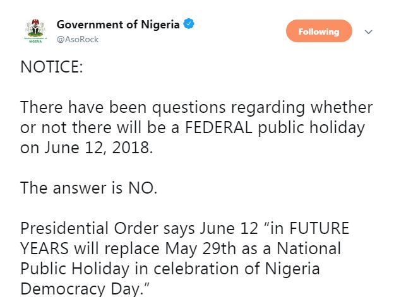The height and width of the screenshot is (297, 394).
Task: Toggle the orange Following button
Action: coord(319,32)
